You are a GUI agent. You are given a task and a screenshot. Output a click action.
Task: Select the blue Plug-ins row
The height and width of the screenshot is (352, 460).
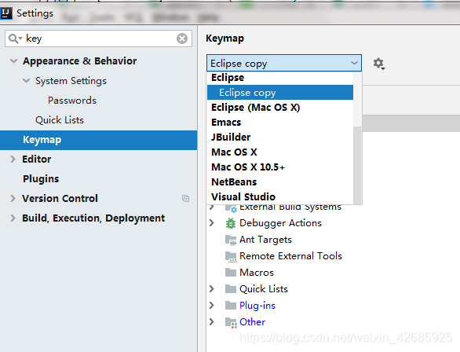coord(257,306)
